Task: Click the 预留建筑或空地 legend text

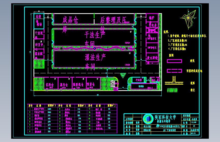Action: (194, 71)
